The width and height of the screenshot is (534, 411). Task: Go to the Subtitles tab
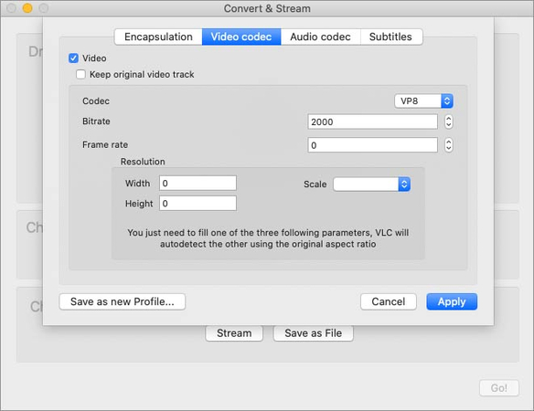(391, 37)
